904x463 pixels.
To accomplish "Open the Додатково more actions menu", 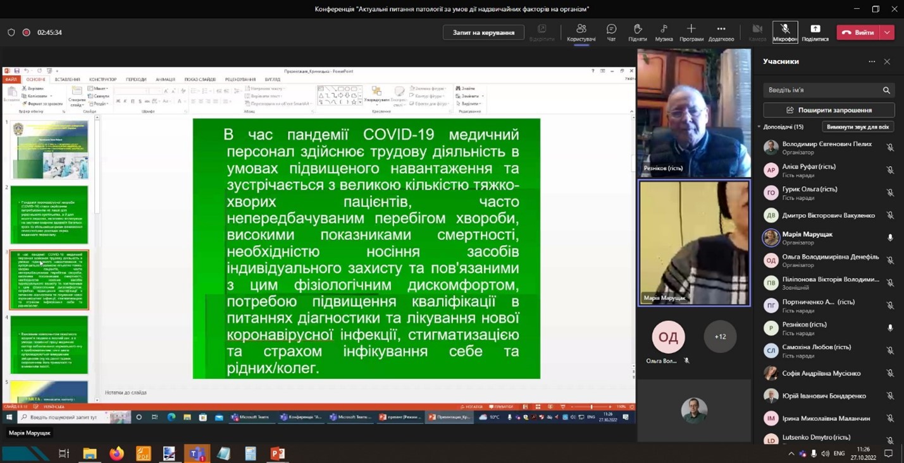I will (x=721, y=32).
